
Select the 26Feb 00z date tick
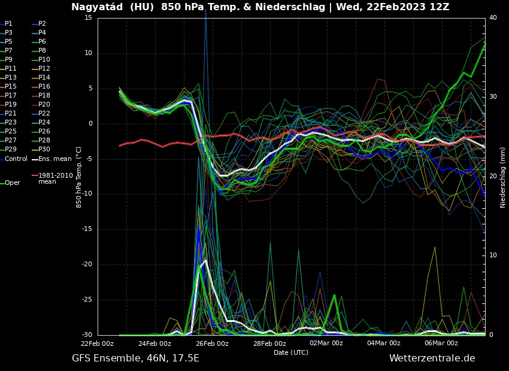[212, 343]
